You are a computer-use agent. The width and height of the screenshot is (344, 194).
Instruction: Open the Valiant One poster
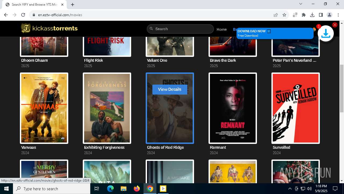coord(170,46)
